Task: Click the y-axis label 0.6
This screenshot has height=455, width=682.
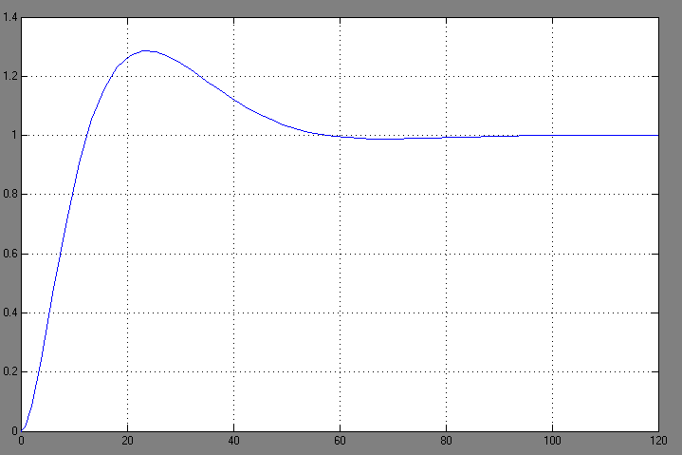Action: 9,254
